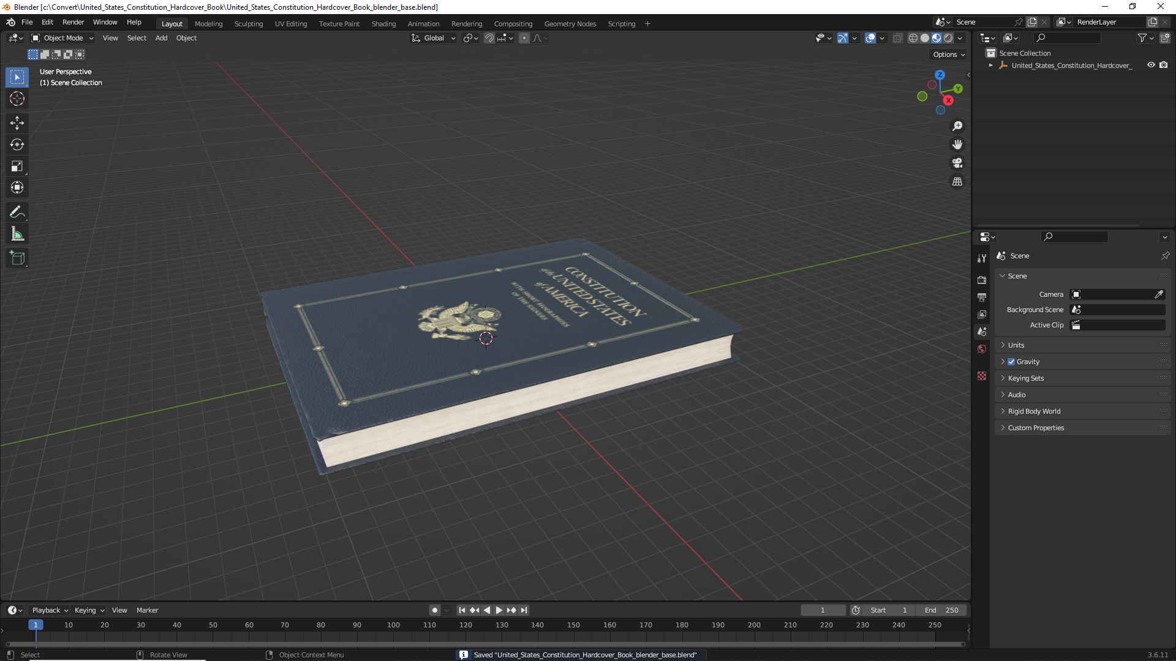
Task: Jump to the timeline end frame
Action: pyautogui.click(x=524, y=610)
